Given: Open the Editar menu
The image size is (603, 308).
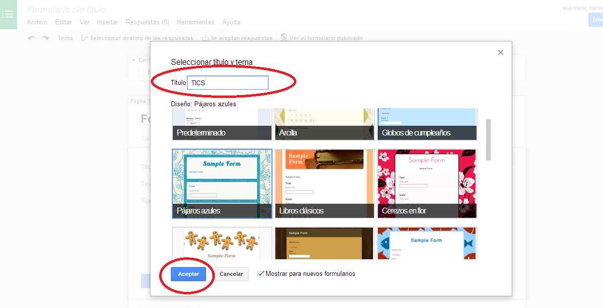Looking at the screenshot, I should click(x=63, y=22).
